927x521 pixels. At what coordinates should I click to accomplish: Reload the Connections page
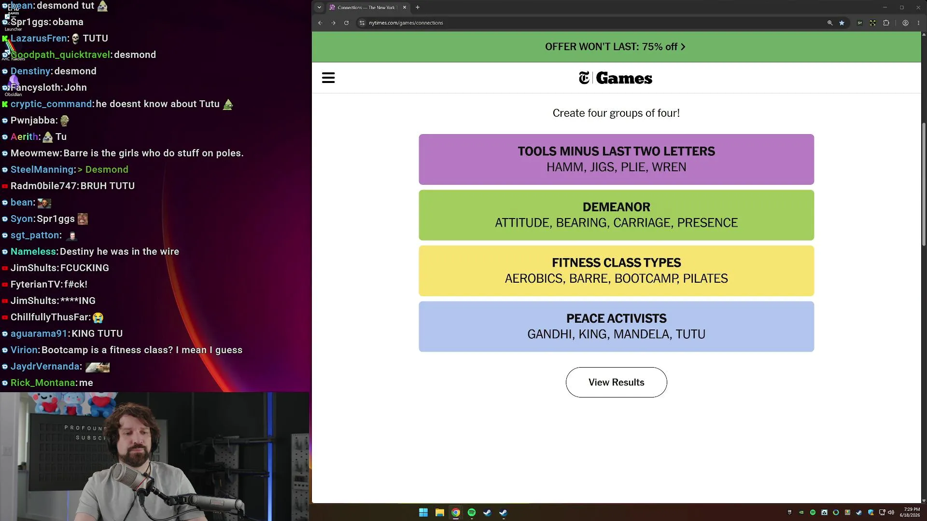346,23
